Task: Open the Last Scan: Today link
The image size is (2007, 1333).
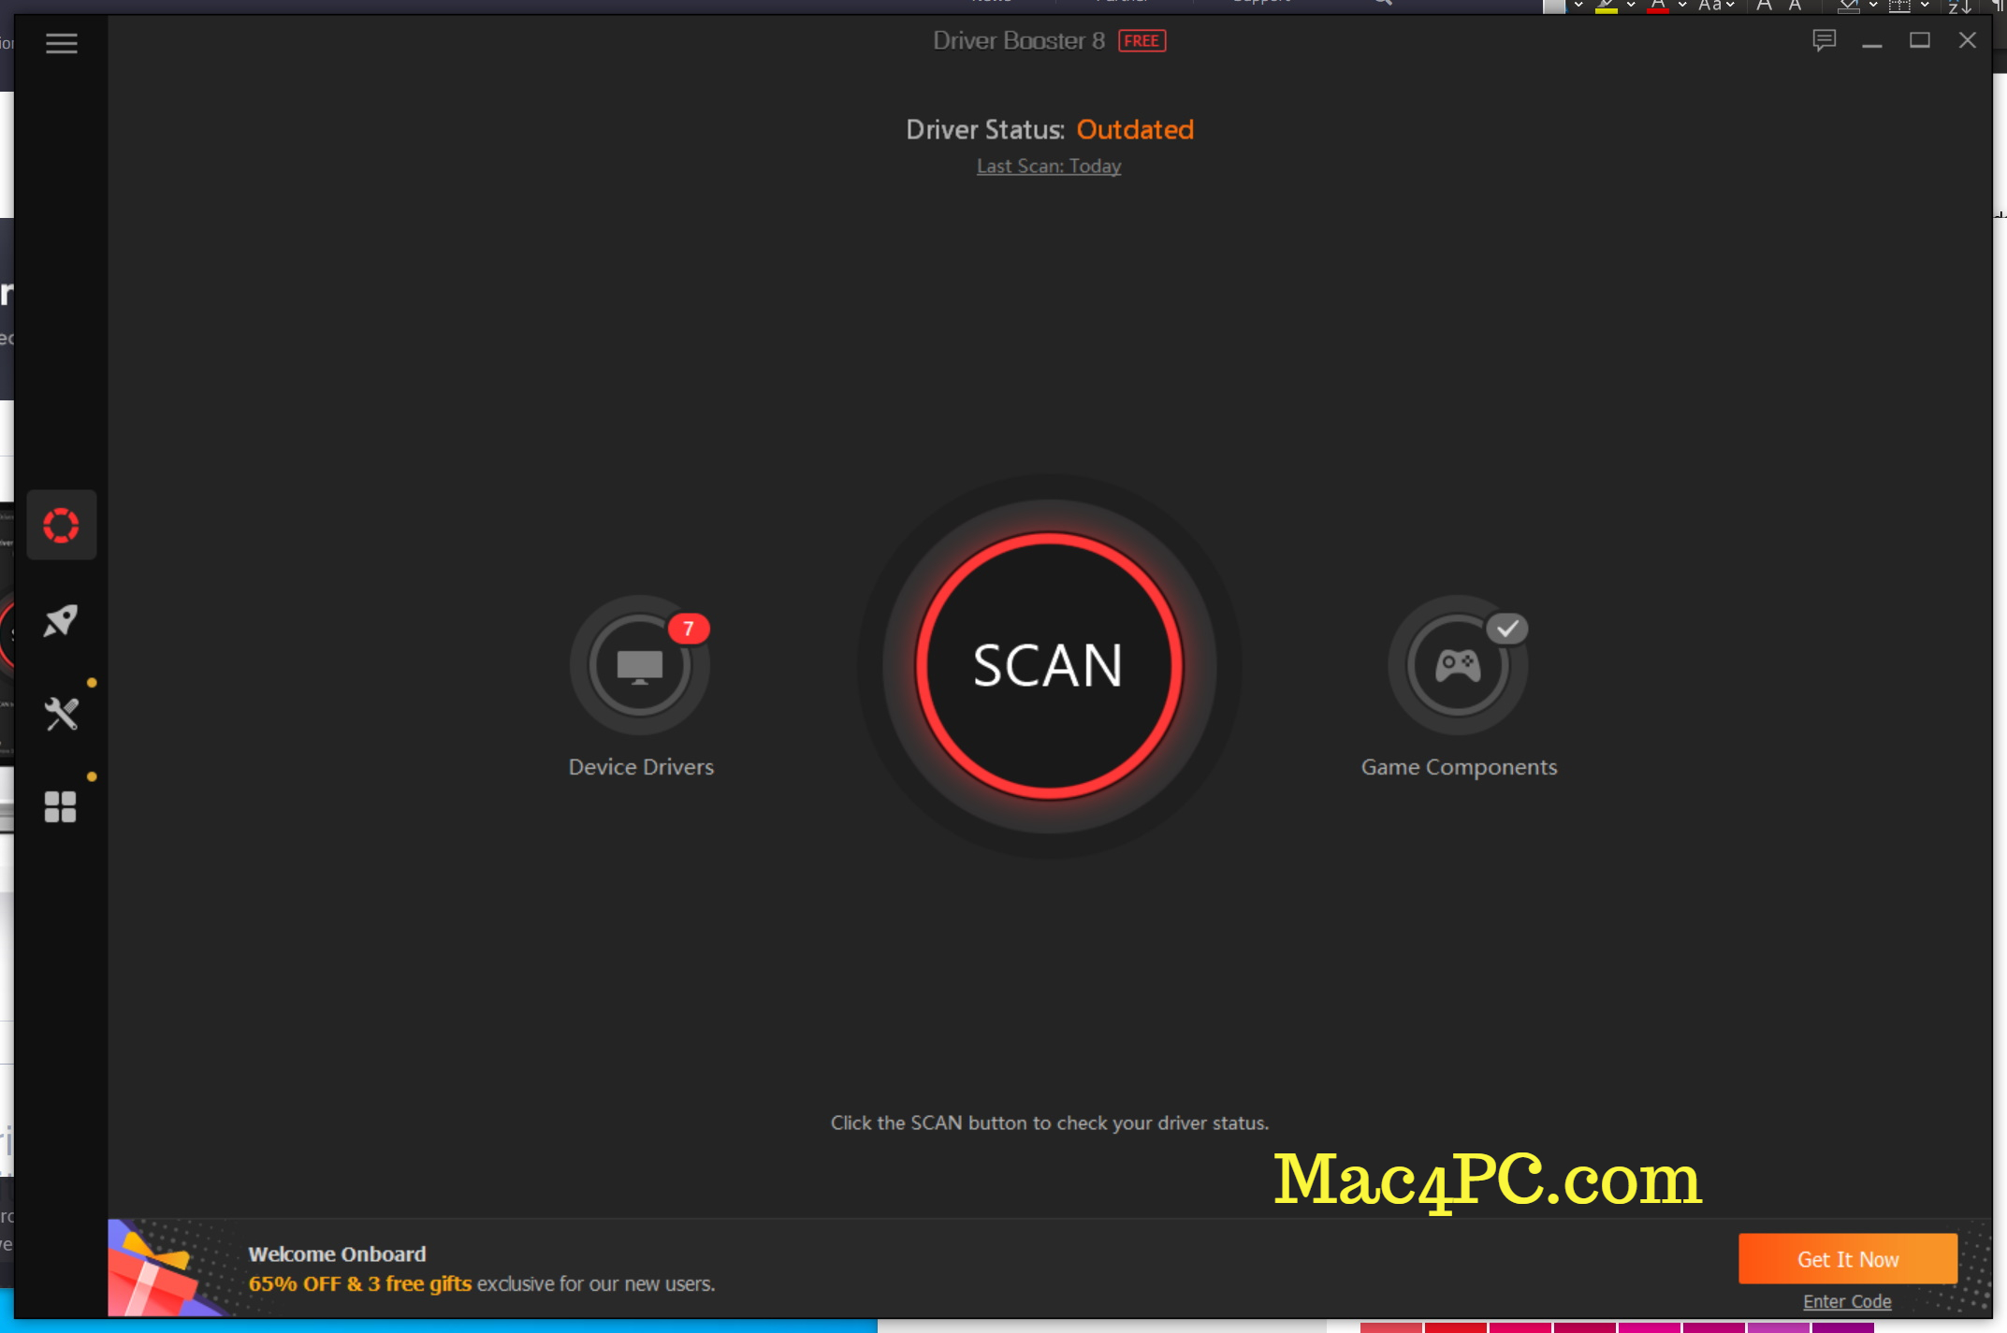Action: 1049,167
